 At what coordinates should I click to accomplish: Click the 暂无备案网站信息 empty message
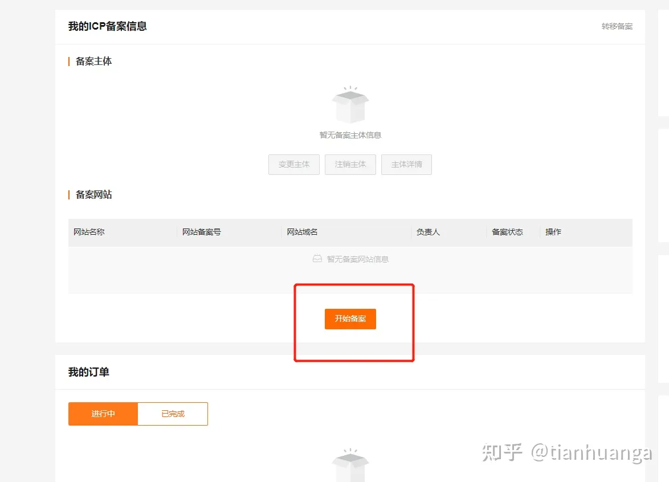point(357,259)
